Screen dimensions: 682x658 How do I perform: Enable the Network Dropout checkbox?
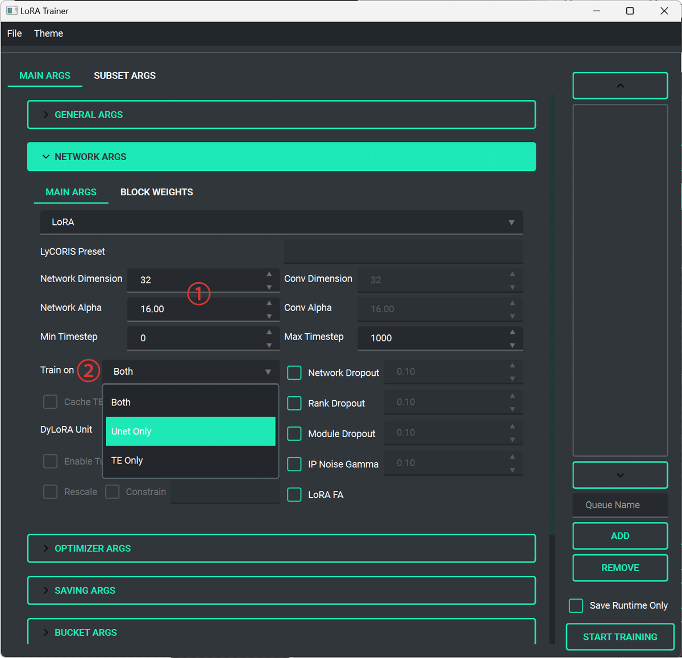(294, 372)
